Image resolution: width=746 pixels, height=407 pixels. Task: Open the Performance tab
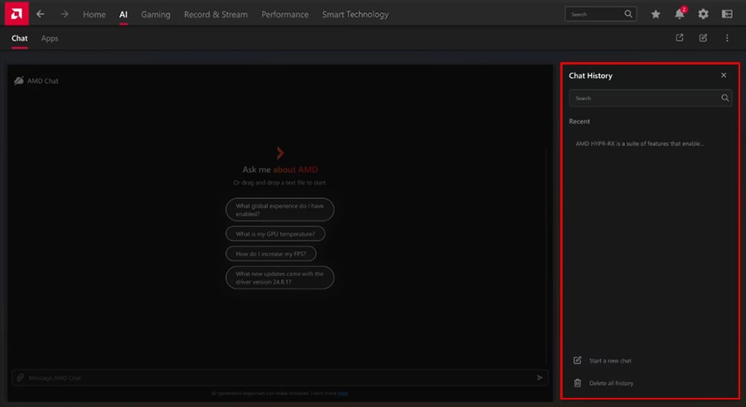(284, 15)
